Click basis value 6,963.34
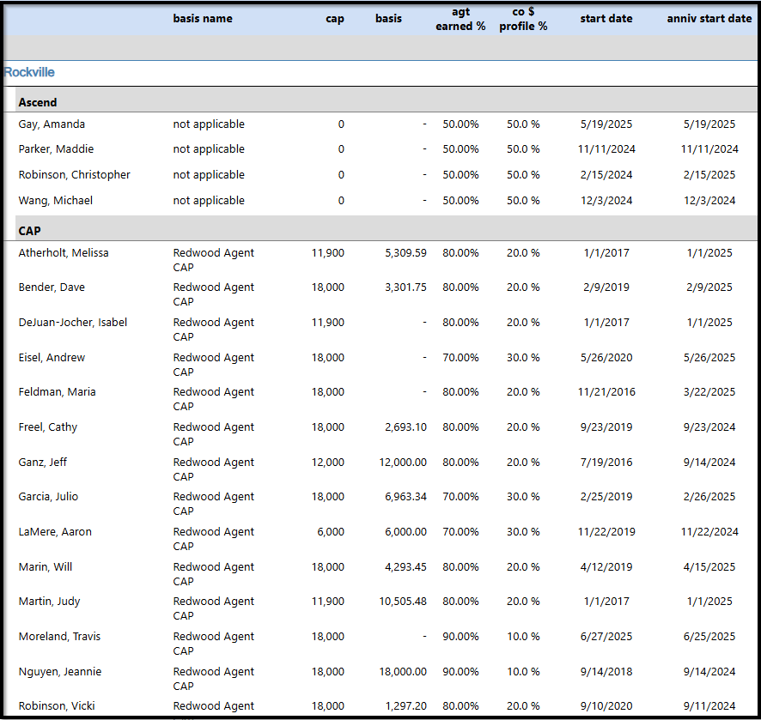 click(405, 497)
